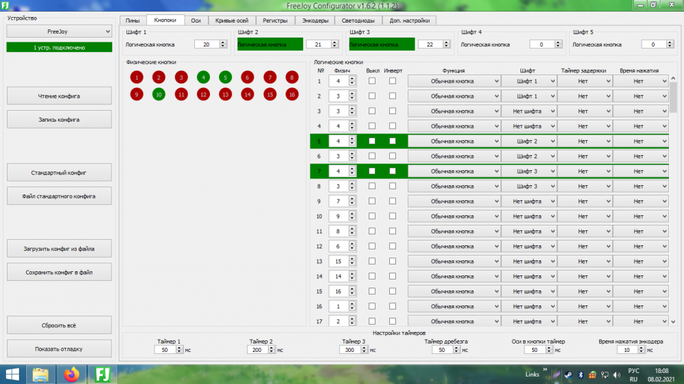Screen dimensions: 684x384
Task: Select physical button indicator 2
Action: tap(159, 78)
